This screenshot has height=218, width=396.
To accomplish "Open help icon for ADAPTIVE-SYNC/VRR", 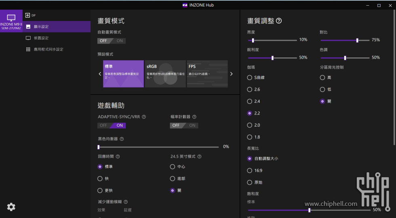I will pyautogui.click(x=144, y=117).
